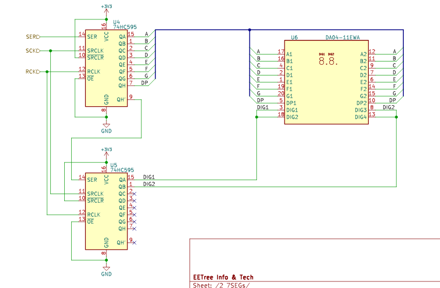Select the QH' output pin on U4

(121, 100)
